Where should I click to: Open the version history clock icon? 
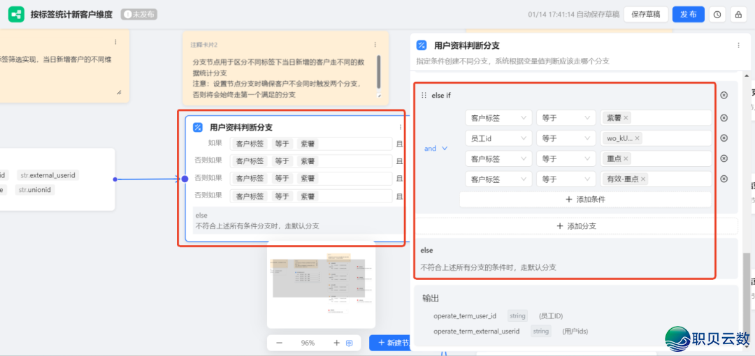click(x=717, y=15)
